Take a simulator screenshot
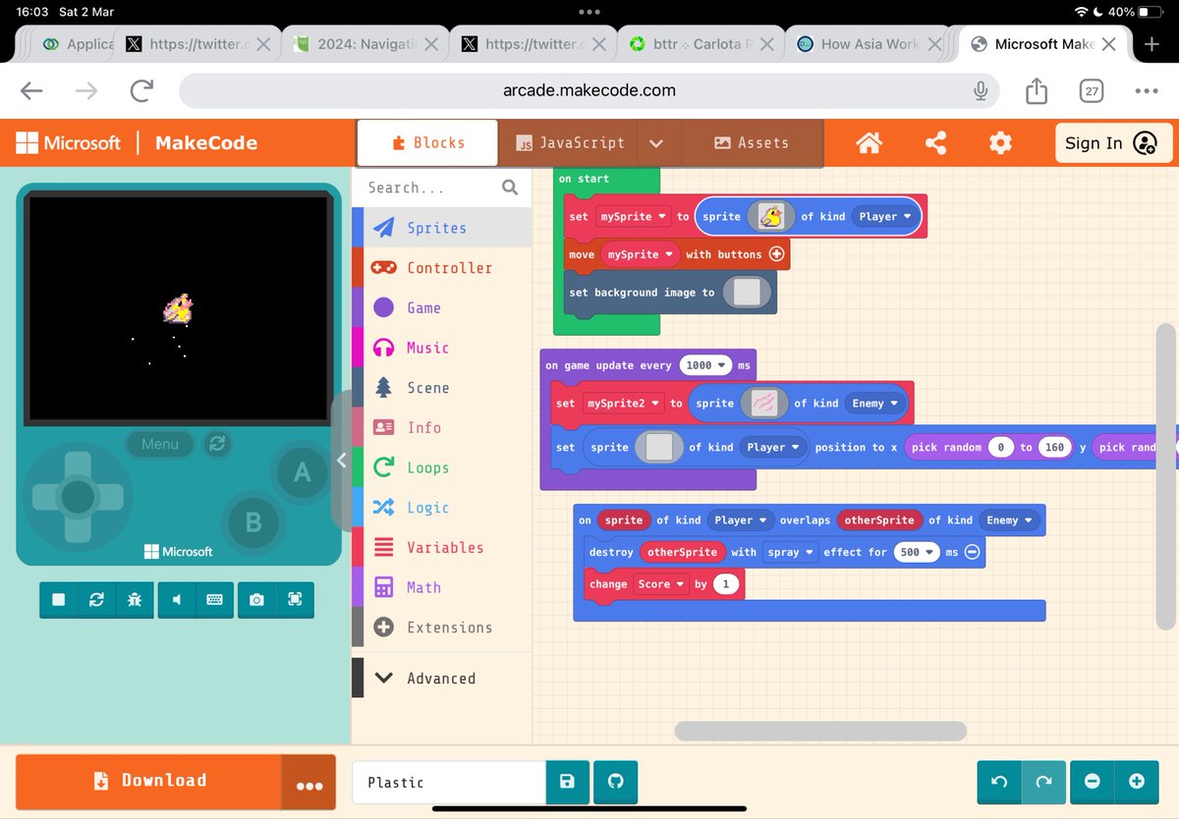Image resolution: width=1179 pixels, height=819 pixels. coord(256,600)
